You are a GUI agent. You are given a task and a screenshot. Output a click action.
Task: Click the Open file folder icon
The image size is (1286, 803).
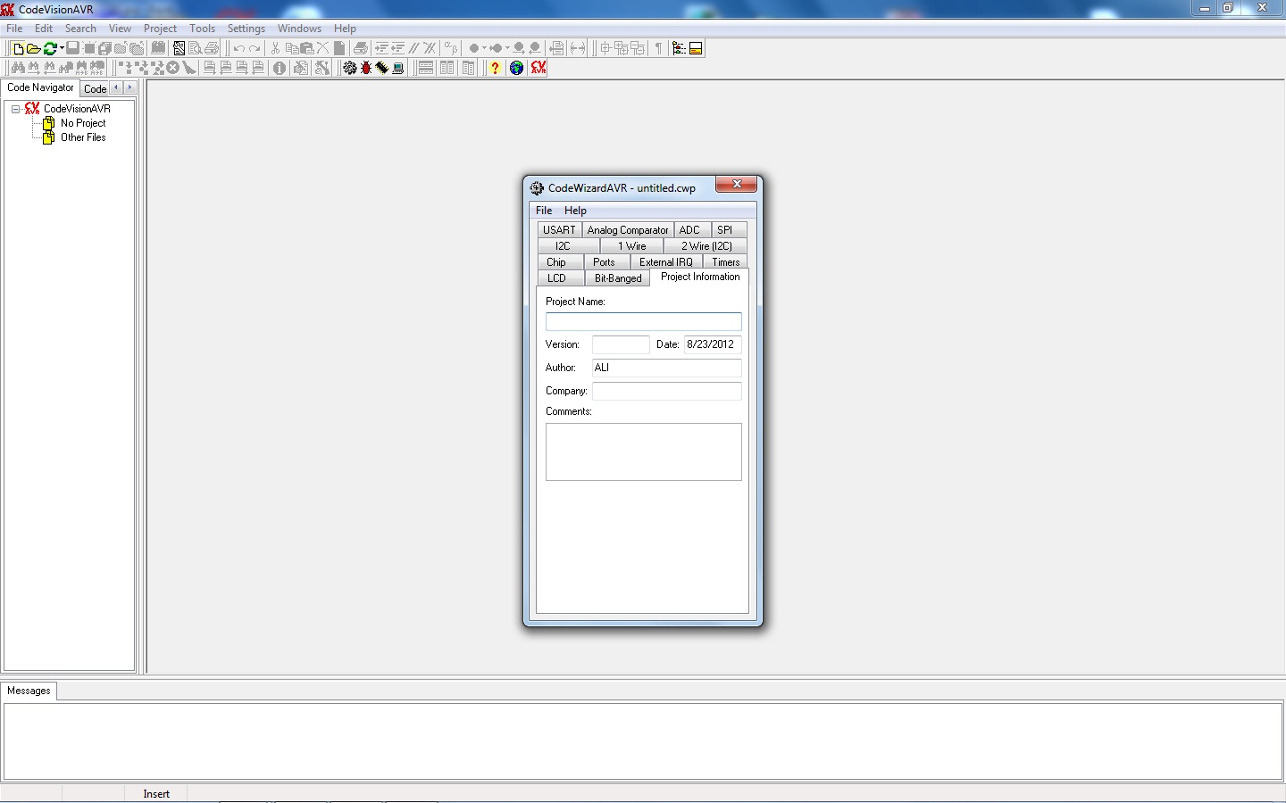[33, 48]
